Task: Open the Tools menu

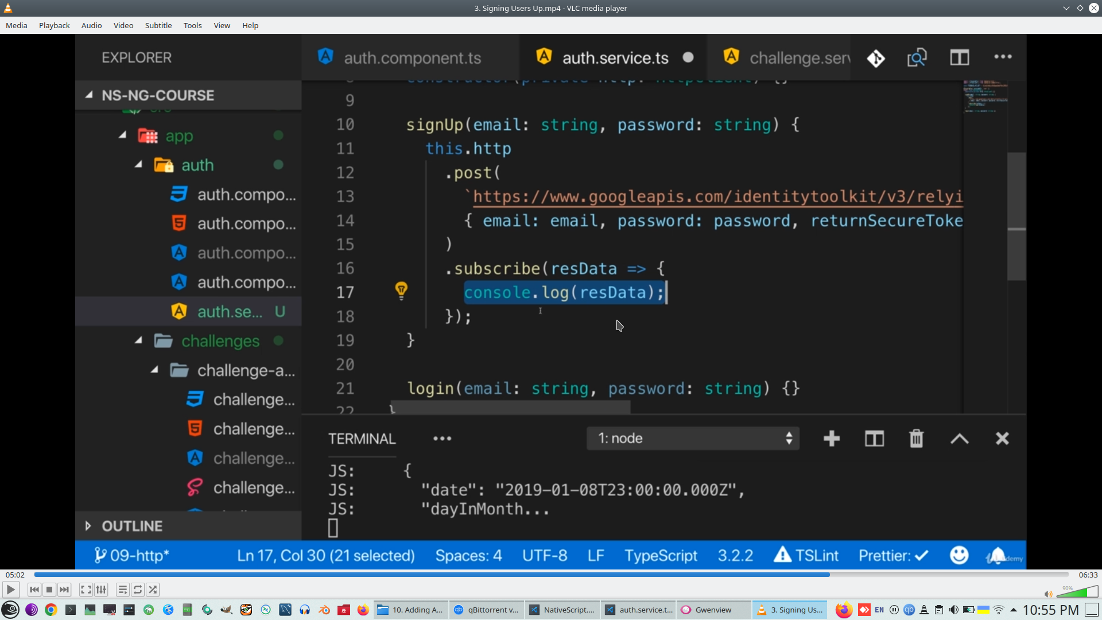Action: click(x=192, y=25)
